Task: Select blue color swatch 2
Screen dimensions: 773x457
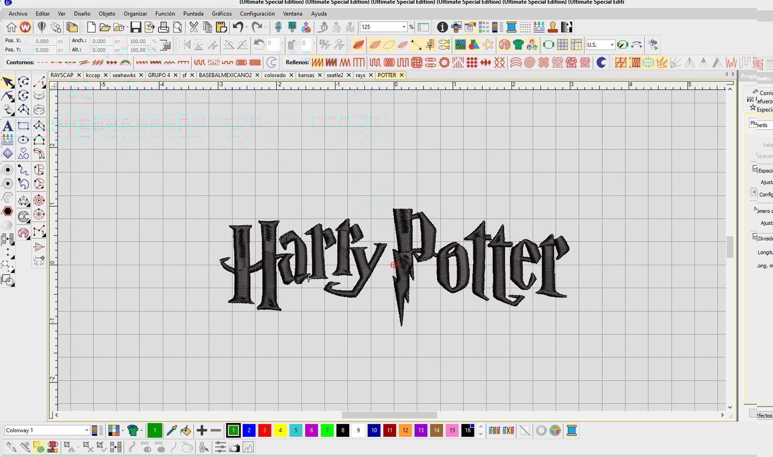Action: 249,430
